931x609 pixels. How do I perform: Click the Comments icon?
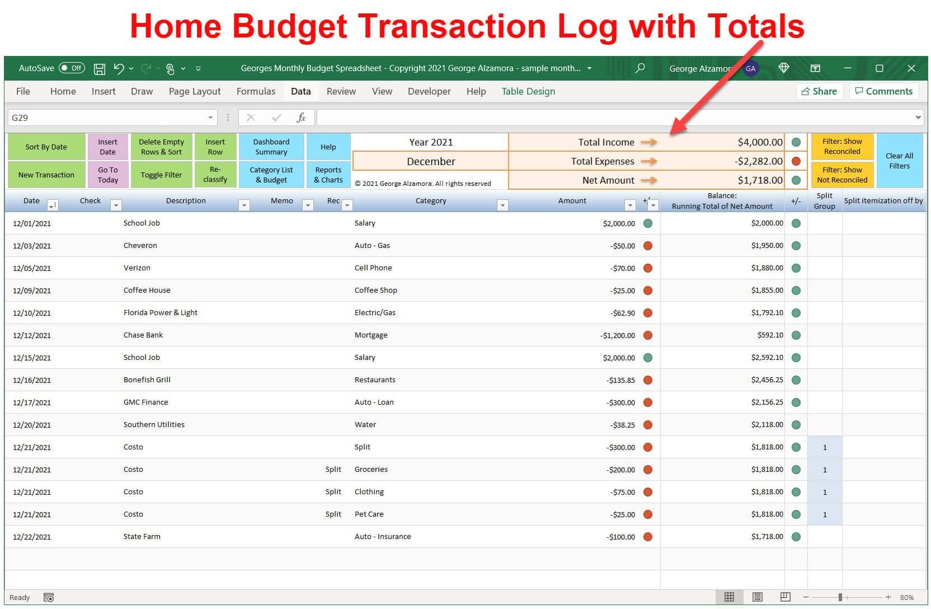coord(883,91)
